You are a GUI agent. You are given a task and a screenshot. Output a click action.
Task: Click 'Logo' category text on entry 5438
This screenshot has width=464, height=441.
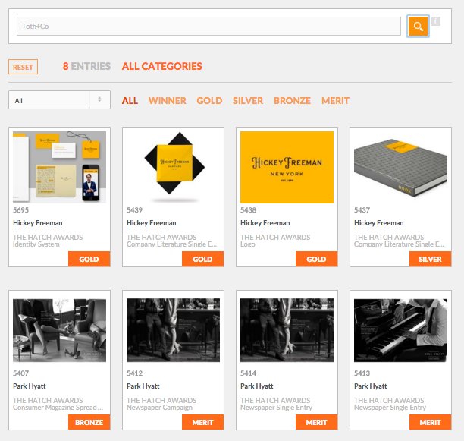click(248, 244)
